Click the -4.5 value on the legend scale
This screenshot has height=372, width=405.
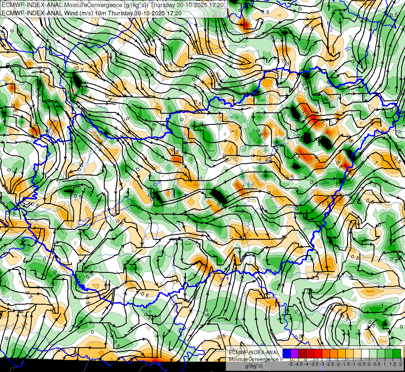point(298,364)
